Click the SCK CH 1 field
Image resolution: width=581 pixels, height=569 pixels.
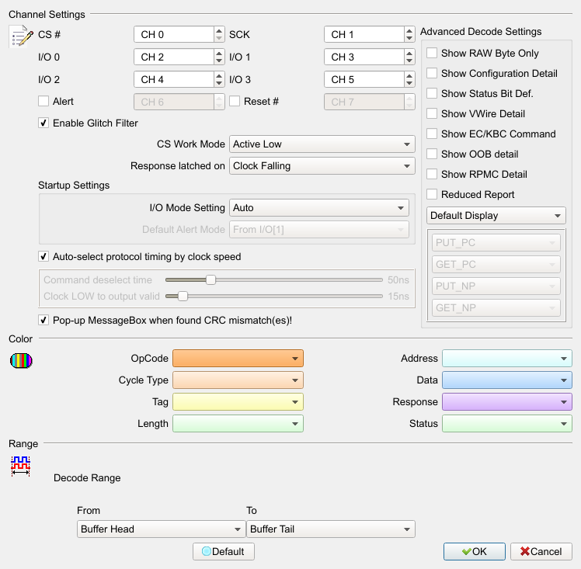pyautogui.click(x=364, y=34)
